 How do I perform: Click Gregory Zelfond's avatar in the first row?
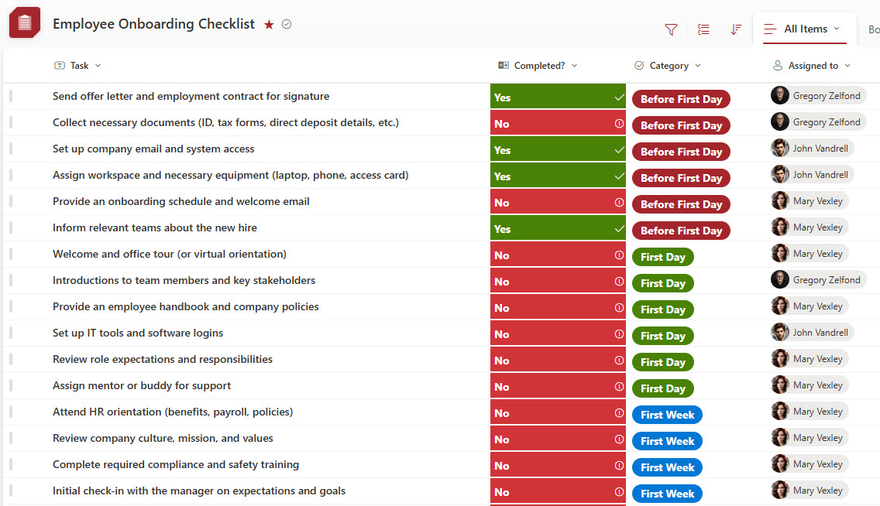(779, 96)
